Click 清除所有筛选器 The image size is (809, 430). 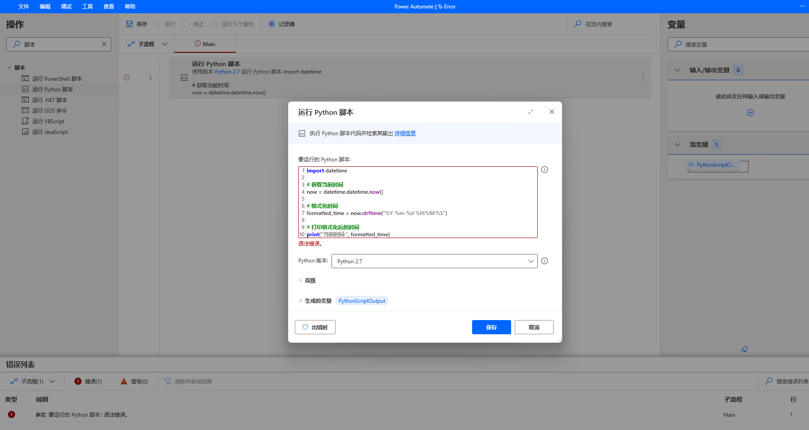click(x=188, y=381)
